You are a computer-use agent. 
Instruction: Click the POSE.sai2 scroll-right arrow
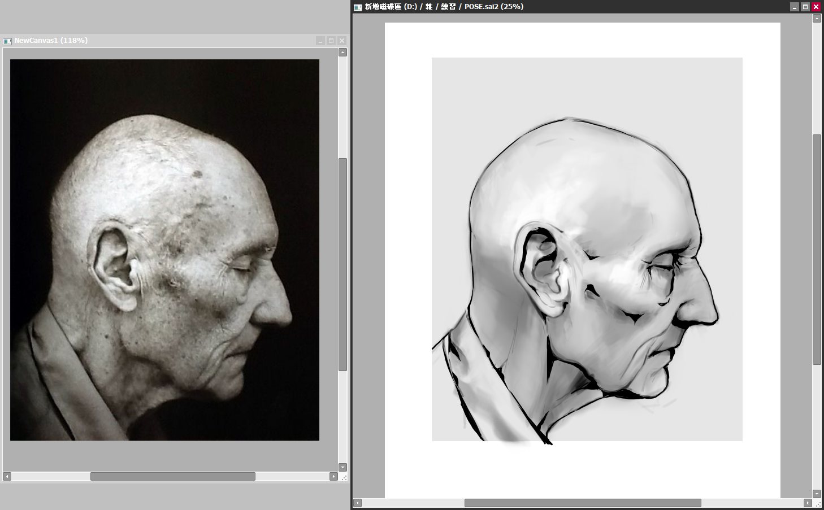808,503
